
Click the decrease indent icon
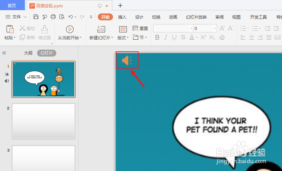coord(267,28)
